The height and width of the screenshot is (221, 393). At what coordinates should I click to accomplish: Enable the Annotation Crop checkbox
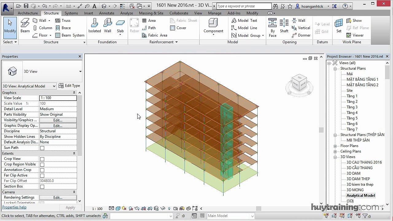click(42, 170)
